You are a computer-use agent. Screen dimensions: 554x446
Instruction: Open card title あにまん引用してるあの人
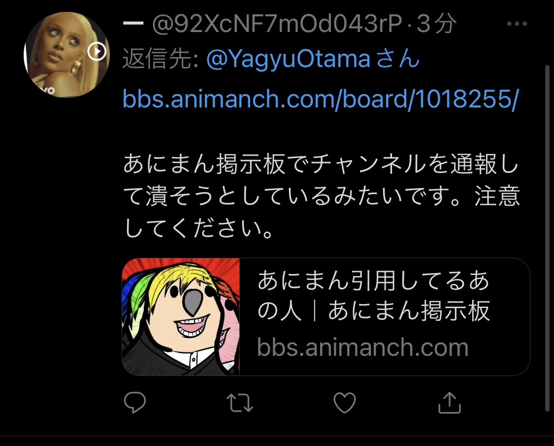[x=373, y=296]
